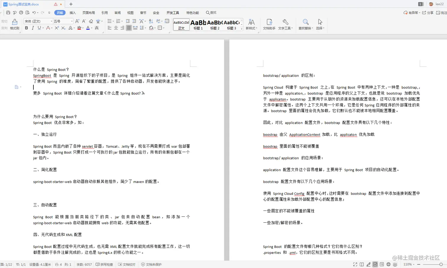Apply 正文 body style
The width and height of the screenshot is (447, 268).
[x=181, y=25]
